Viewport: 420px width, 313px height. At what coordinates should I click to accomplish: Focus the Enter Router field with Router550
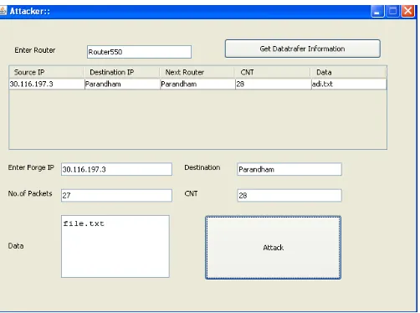coord(139,52)
